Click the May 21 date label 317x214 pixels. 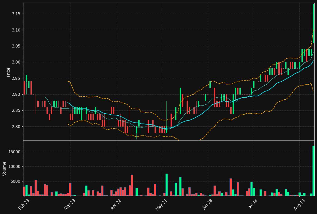[161, 204]
